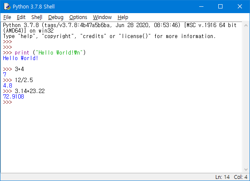Minimize the Python Shell window
The image size is (250, 181).
click(x=201, y=6)
